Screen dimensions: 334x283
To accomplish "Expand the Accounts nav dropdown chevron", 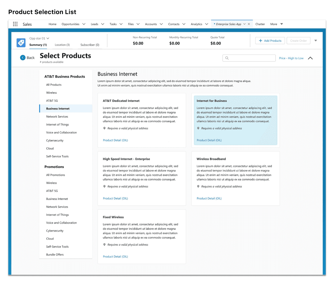I will (161, 24).
